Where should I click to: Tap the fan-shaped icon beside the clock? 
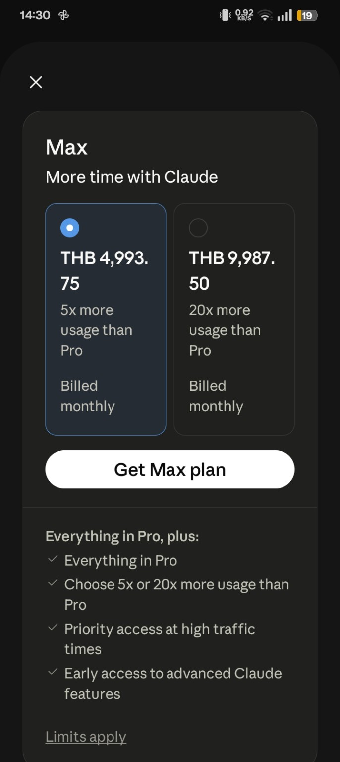[64, 15]
